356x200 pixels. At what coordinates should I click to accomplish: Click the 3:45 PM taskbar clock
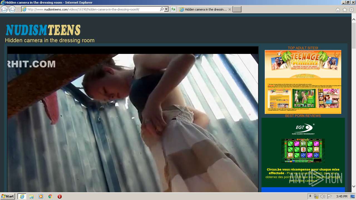pyautogui.click(x=342, y=196)
